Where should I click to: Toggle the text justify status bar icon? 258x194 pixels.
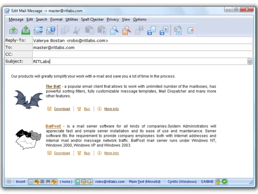pyautogui.click(x=42, y=182)
